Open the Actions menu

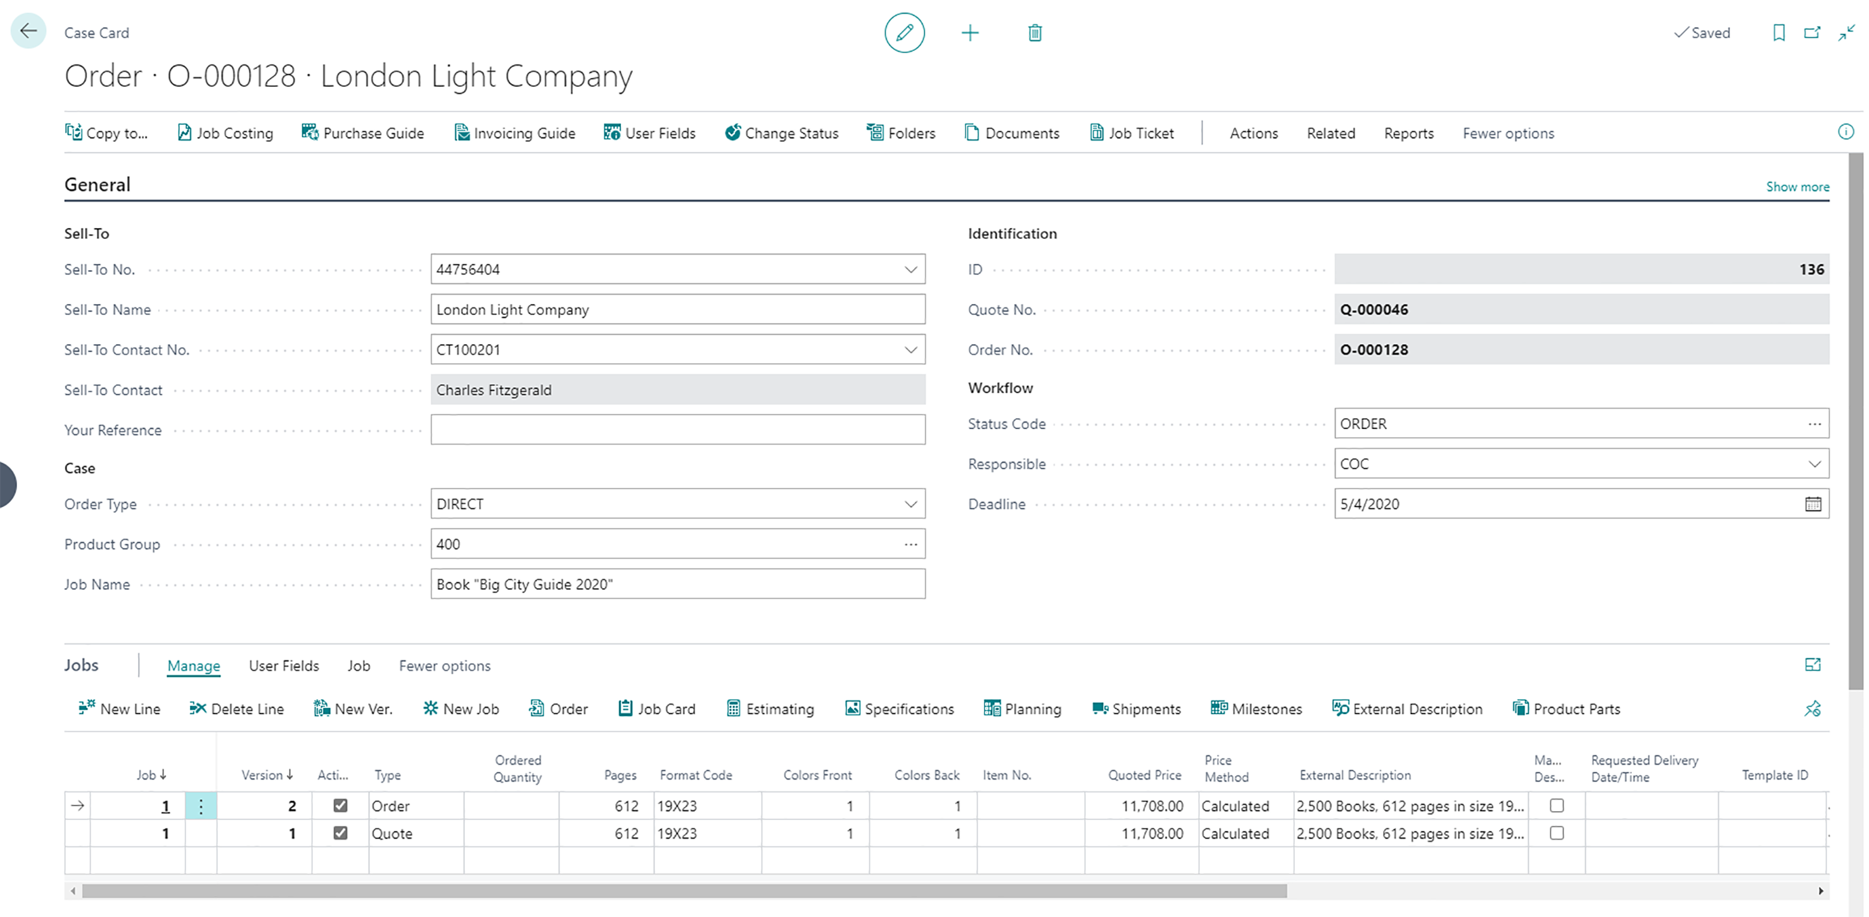(1254, 132)
